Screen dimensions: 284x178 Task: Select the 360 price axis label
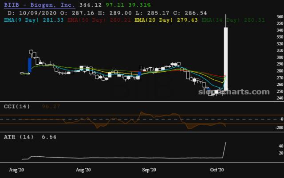pyautogui.click(x=280, y=17)
